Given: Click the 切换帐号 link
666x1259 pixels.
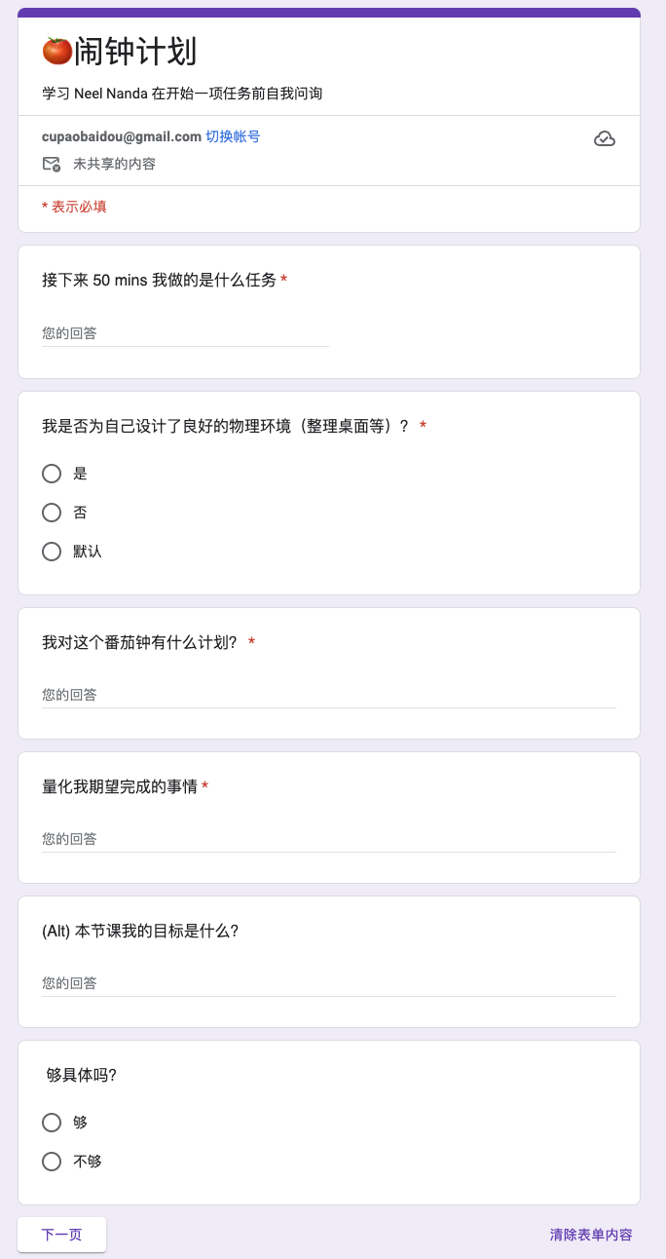Looking at the screenshot, I should [233, 136].
